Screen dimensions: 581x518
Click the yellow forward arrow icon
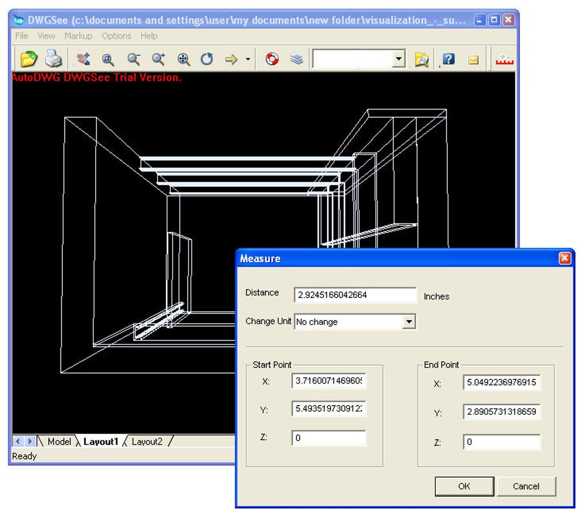pyautogui.click(x=232, y=59)
